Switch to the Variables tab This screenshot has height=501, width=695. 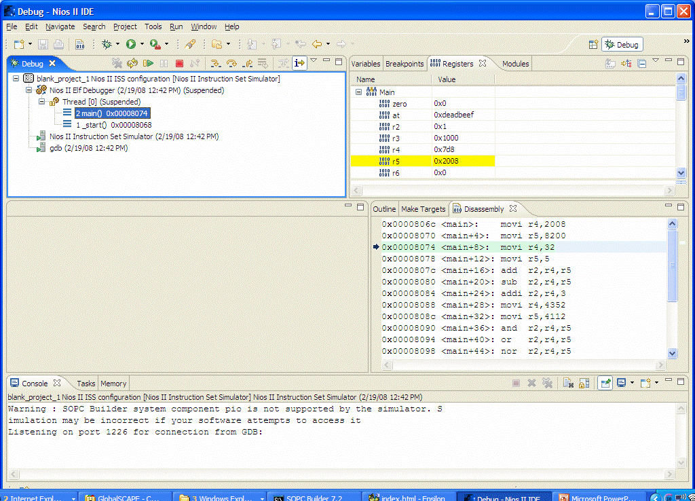click(x=366, y=63)
